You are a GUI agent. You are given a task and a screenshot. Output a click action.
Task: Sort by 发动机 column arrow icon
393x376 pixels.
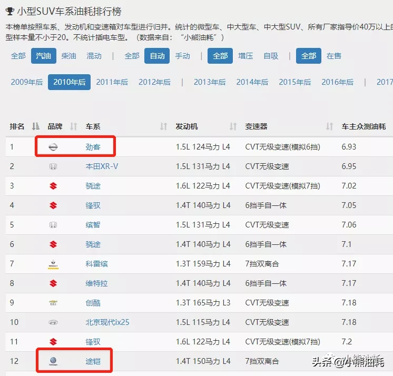[x=233, y=126]
